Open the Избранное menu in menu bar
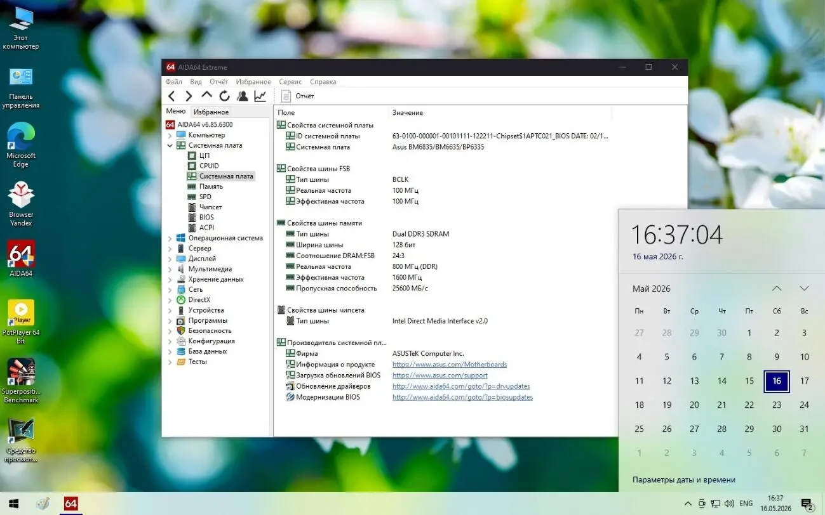Screen dimensions: 825x515 253,82
